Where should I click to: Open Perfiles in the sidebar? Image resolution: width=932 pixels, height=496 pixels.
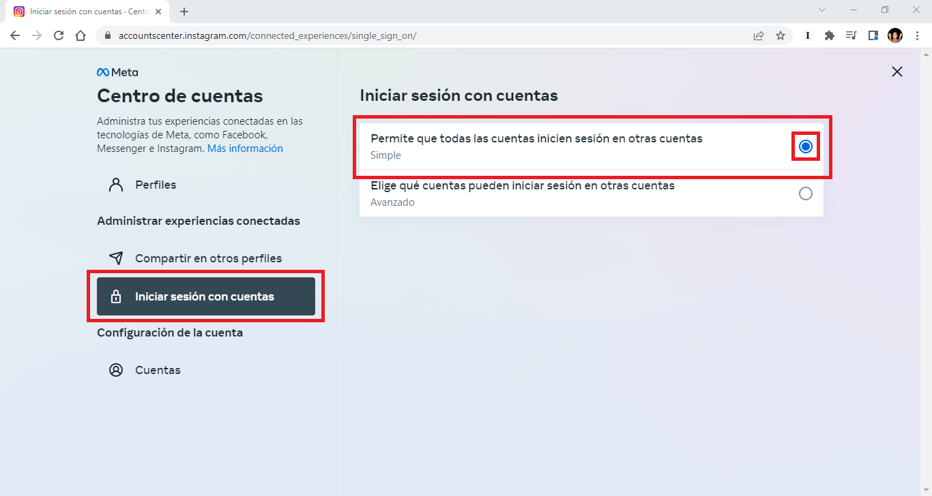click(x=206, y=185)
